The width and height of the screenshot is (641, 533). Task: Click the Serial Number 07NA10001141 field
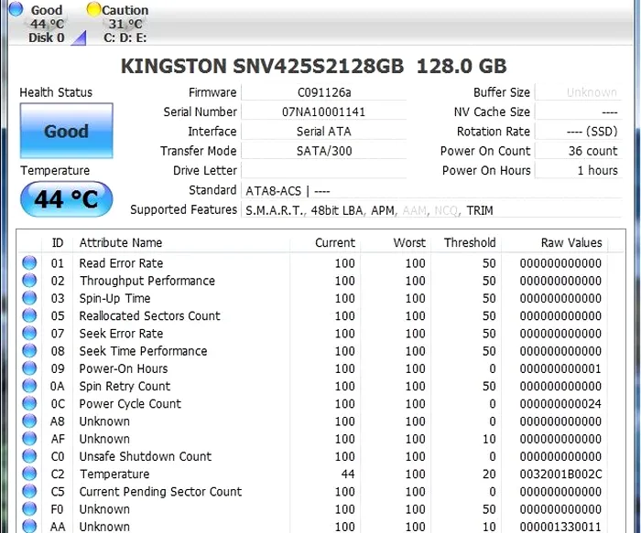coord(324,112)
